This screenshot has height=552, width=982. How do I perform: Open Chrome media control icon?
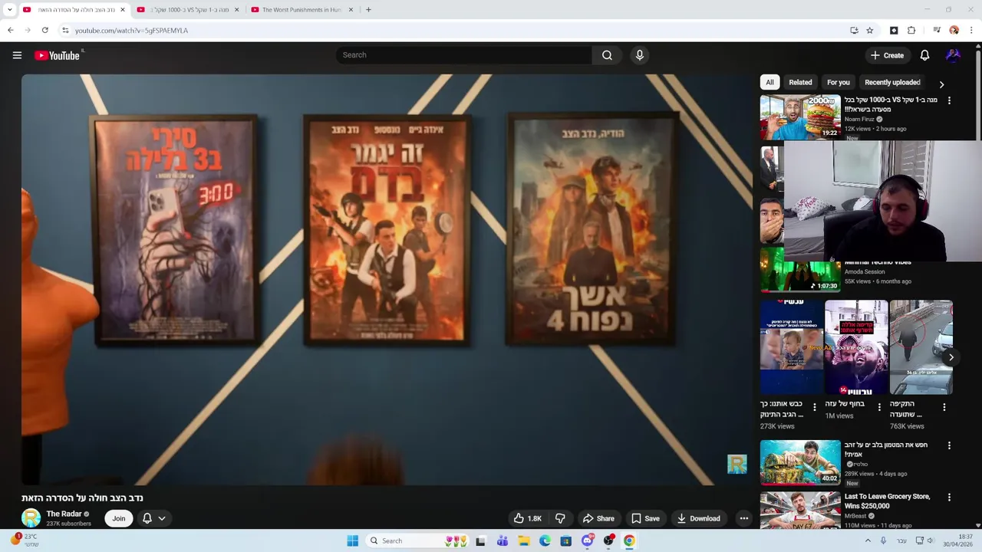(937, 31)
